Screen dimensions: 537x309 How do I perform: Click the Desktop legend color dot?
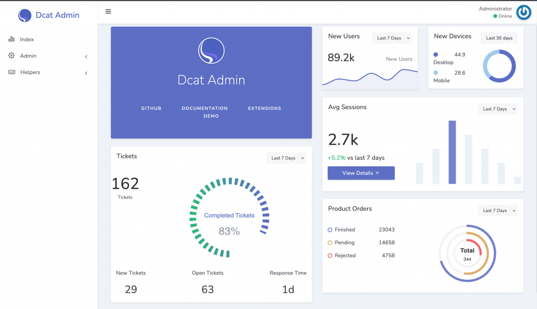[x=436, y=54]
